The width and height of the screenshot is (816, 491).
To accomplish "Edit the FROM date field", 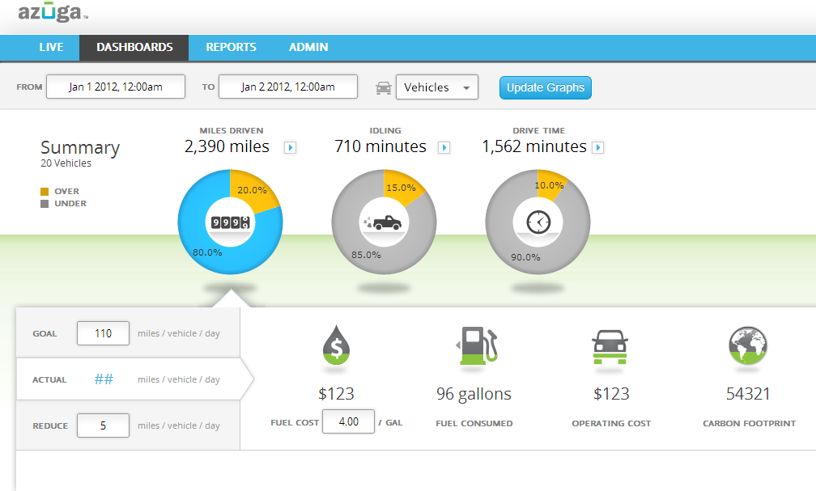I will pyautogui.click(x=116, y=87).
